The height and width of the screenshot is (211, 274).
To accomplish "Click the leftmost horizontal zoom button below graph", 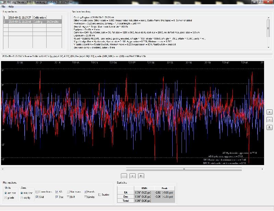I will point(124,176).
